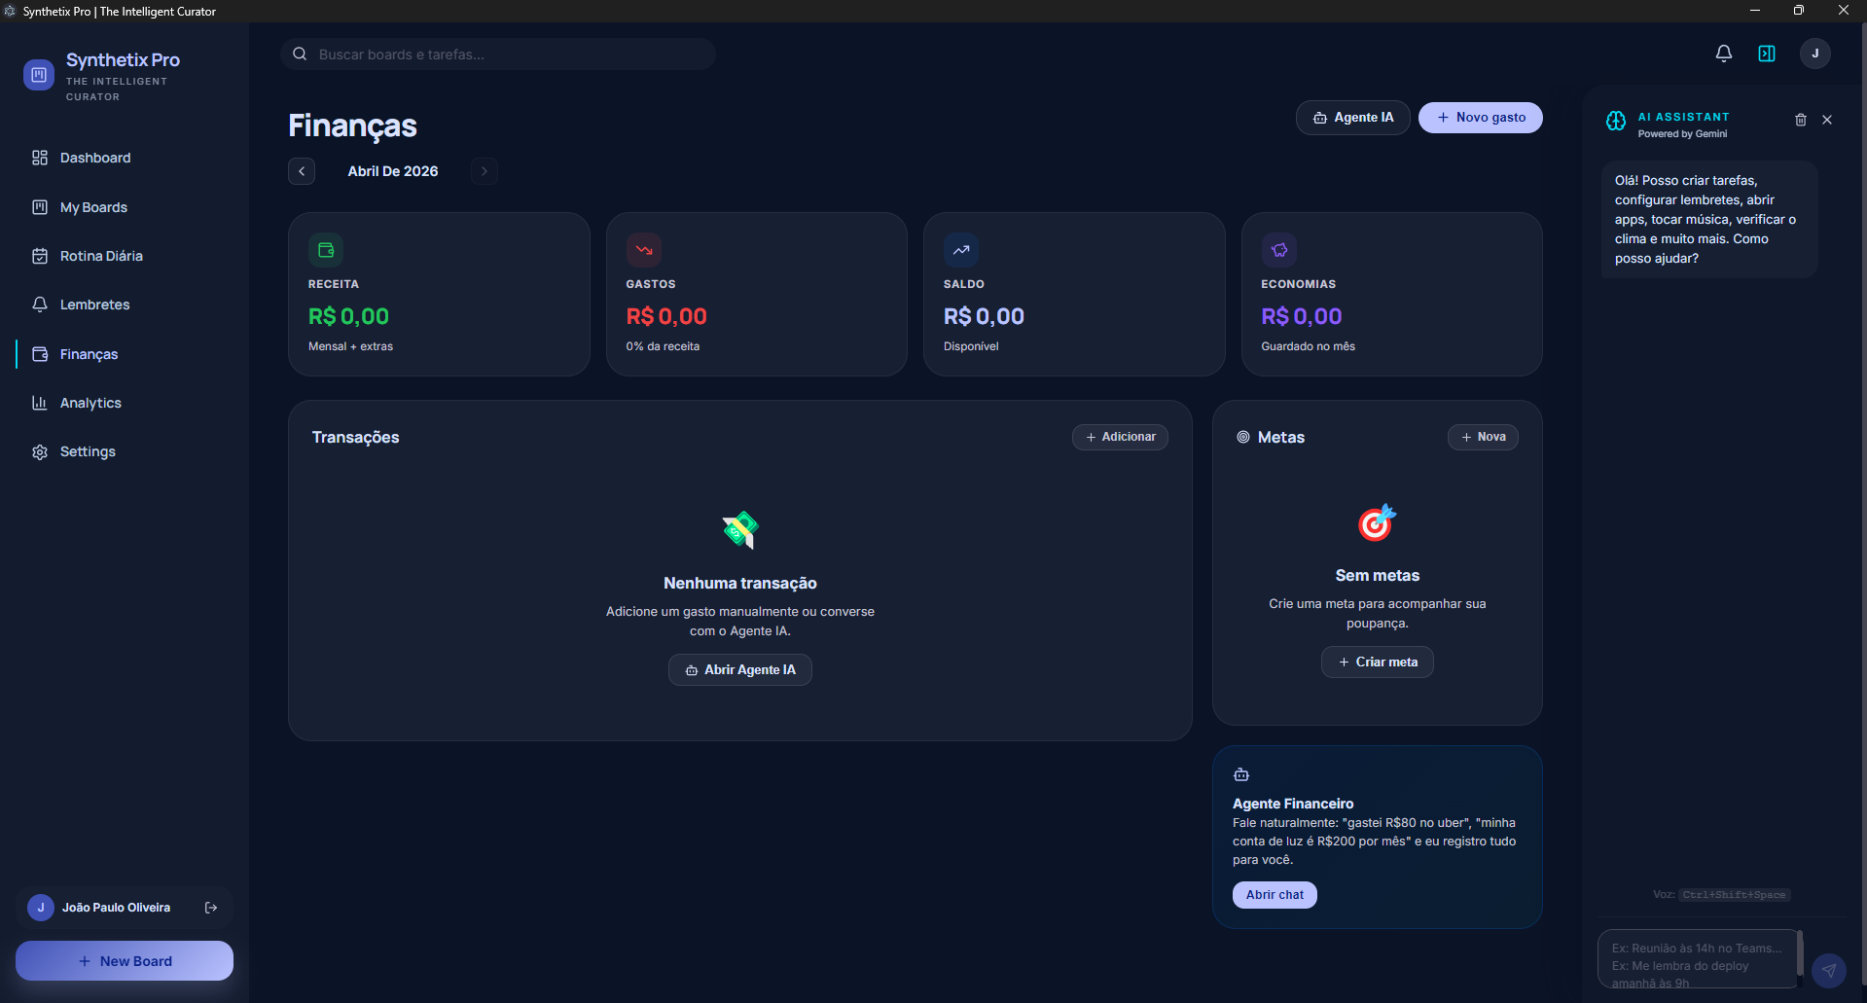The height and width of the screenshot is (1003, 1867).
Task: Click the input box scrollbar in AI panel
Action: point(1800,953)
